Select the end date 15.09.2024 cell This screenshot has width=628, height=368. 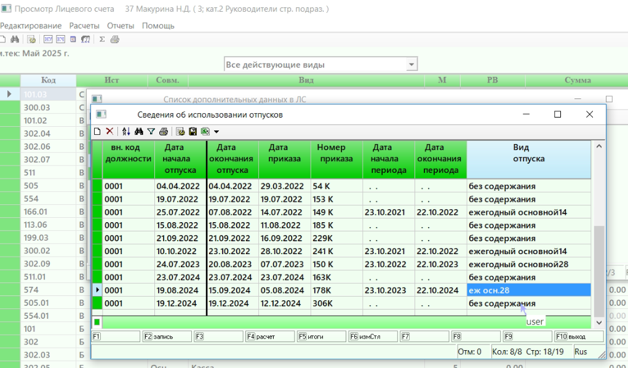tap(233, 290)
